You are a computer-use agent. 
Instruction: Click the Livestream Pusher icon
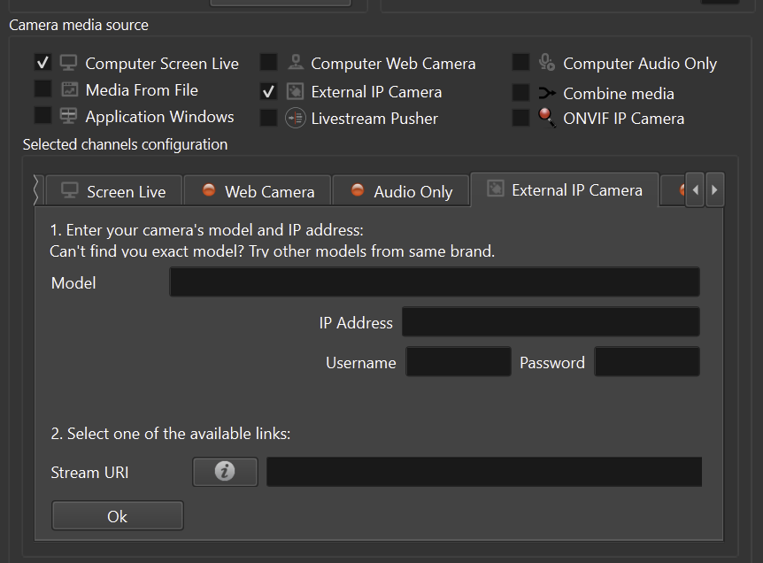pos(296,118)
